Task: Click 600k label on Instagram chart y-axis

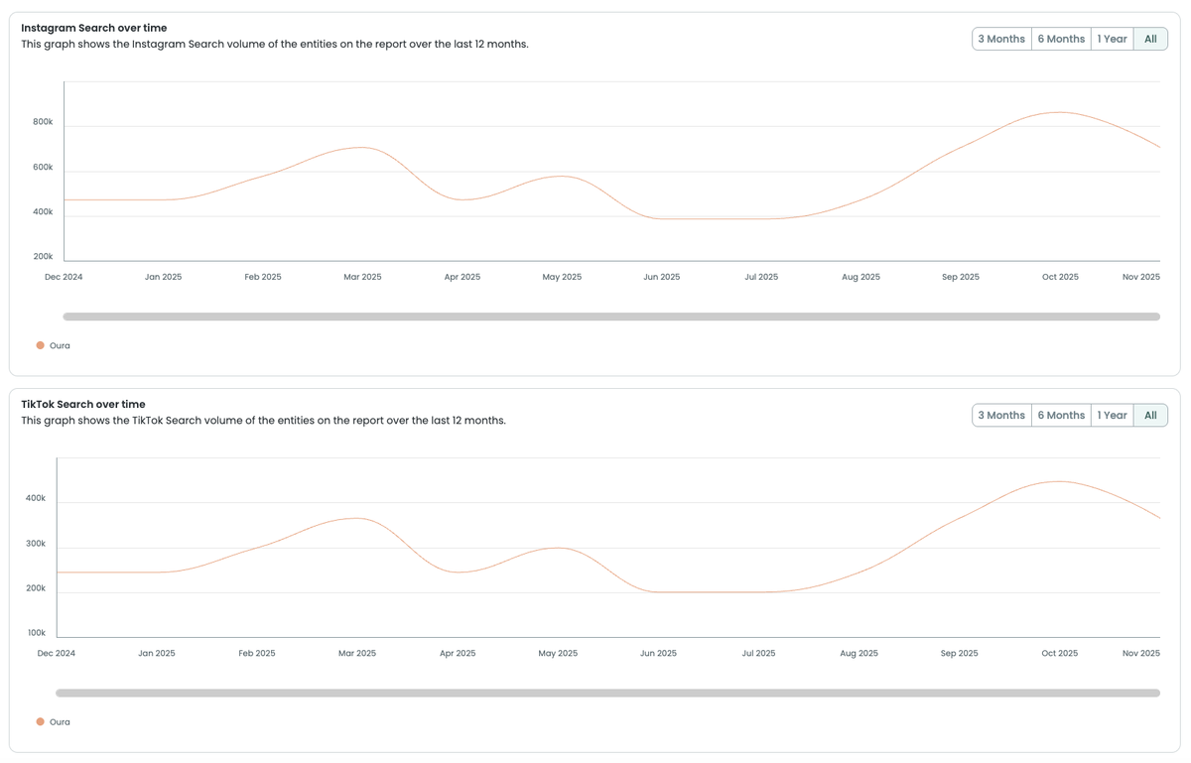Action: (x=43, y=167)
